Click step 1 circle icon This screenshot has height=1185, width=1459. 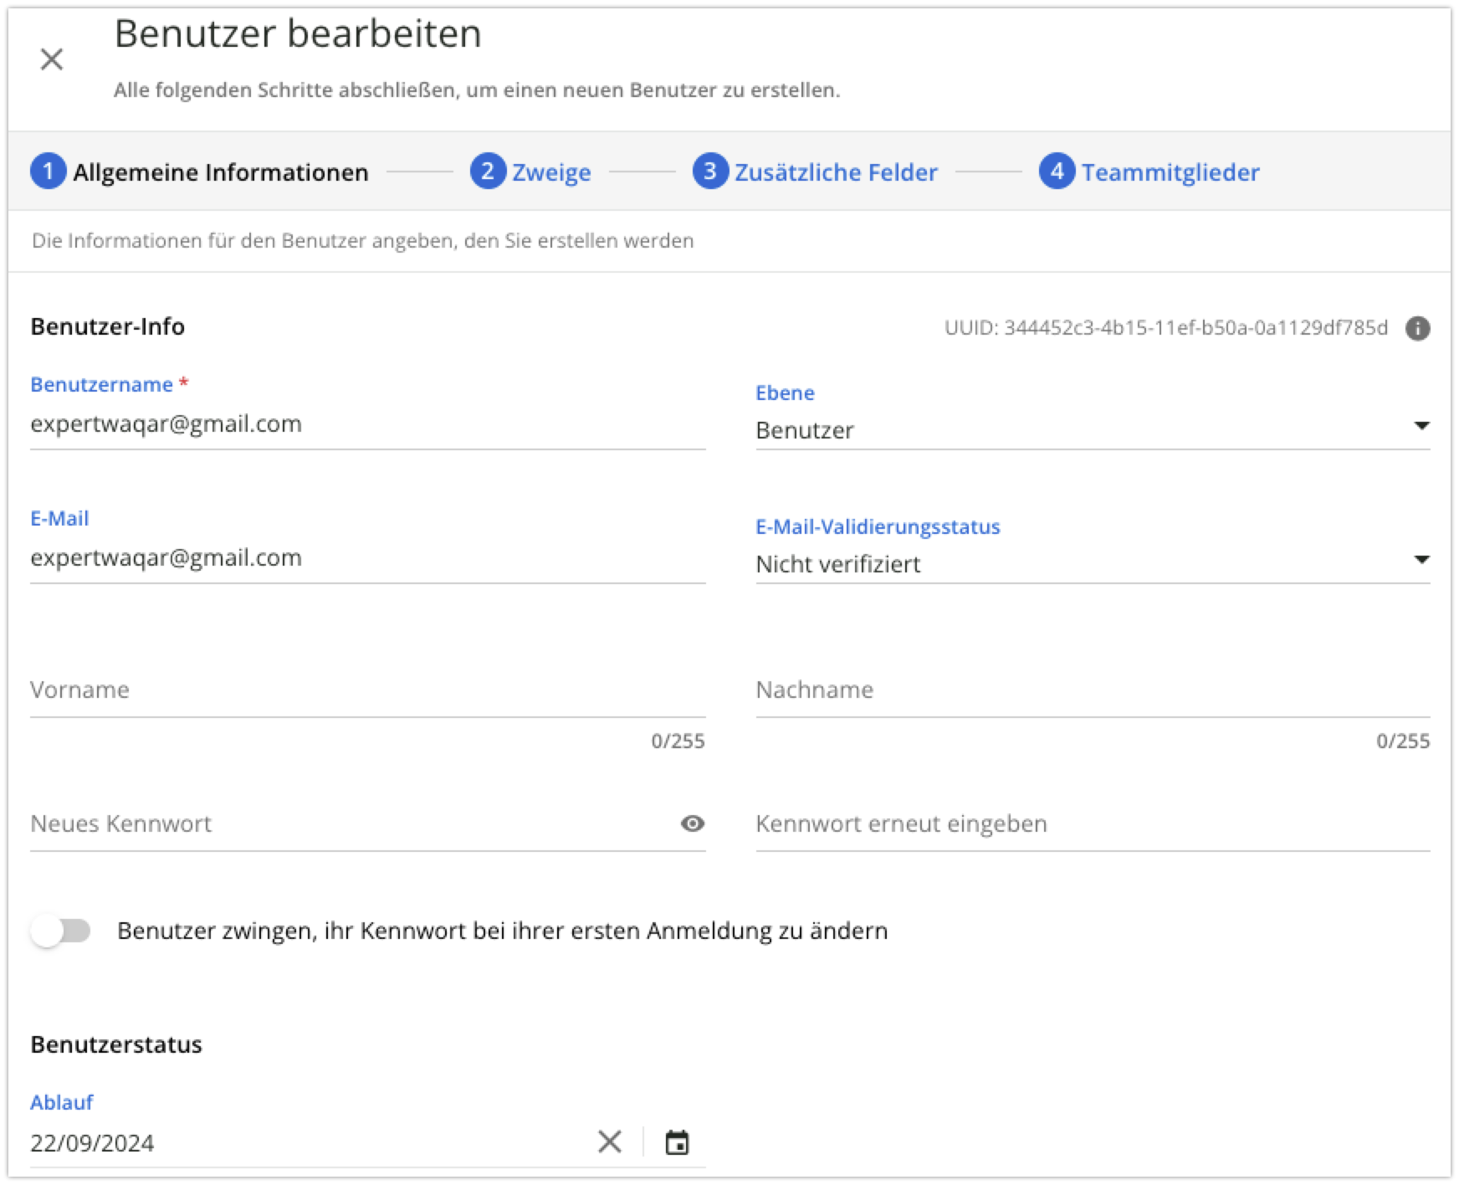point(49,172)
